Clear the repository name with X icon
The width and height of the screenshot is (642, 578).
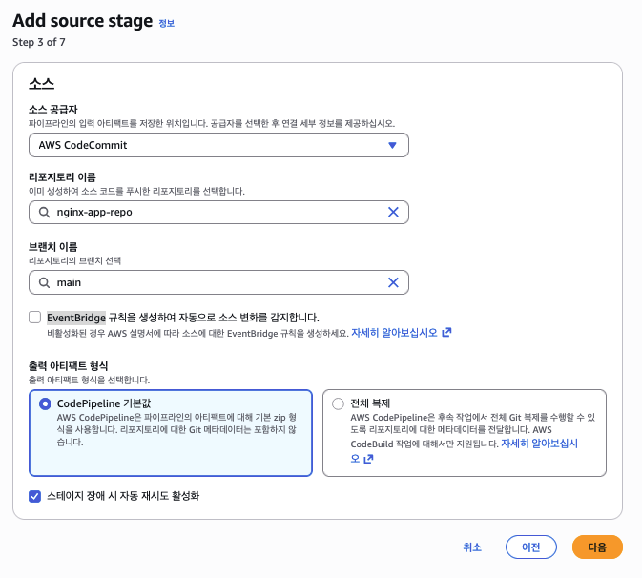coord(393,212)
